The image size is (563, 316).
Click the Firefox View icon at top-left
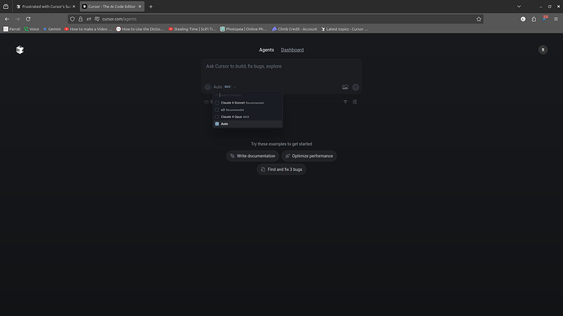pos(6,7)
